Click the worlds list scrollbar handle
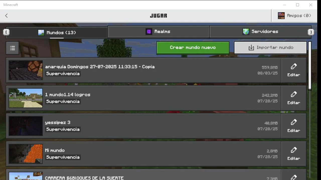The width and height of the screenshot is (321, 180). point(310,65)
